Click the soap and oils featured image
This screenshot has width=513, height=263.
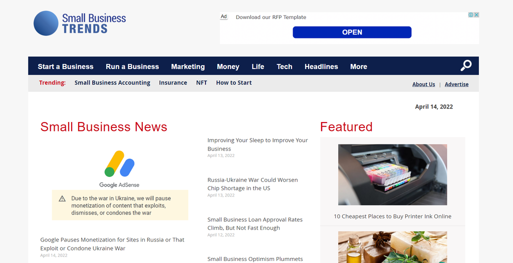coord(392,246)
